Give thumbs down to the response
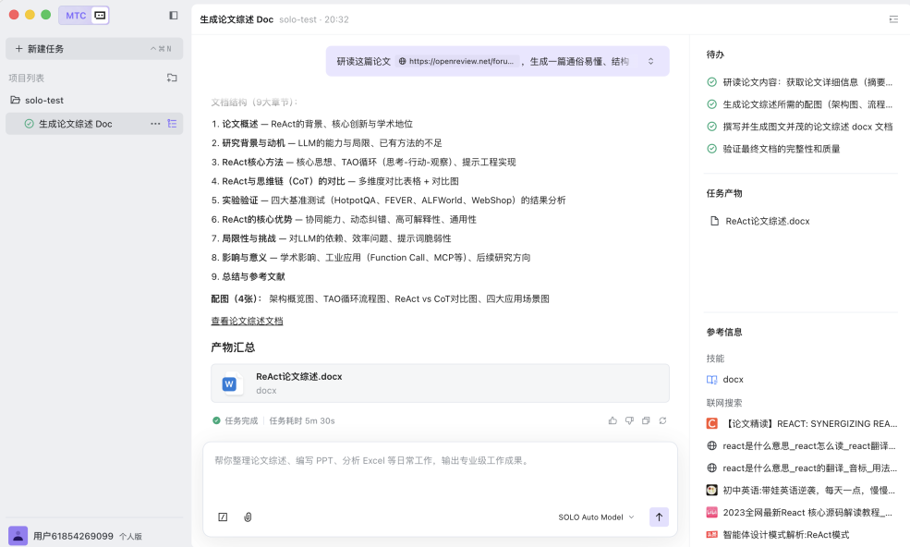The width and height of the screenshot is (910, 547). 629,420
